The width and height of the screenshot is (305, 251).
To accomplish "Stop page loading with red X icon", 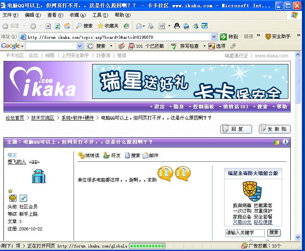I will 48,26.
